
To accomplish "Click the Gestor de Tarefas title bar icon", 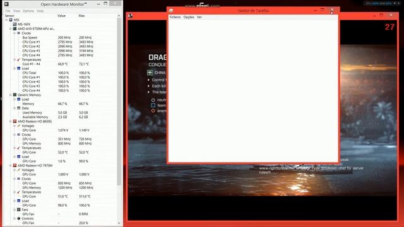I will (x=171, y=11).
